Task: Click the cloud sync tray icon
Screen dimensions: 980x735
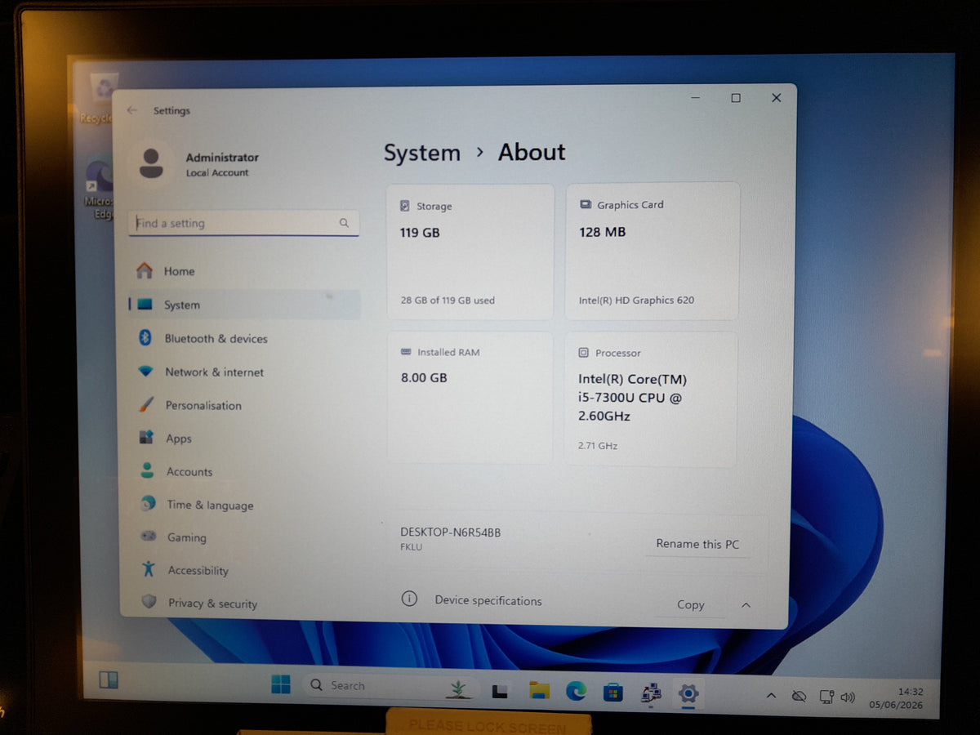Action: (799, 697)
